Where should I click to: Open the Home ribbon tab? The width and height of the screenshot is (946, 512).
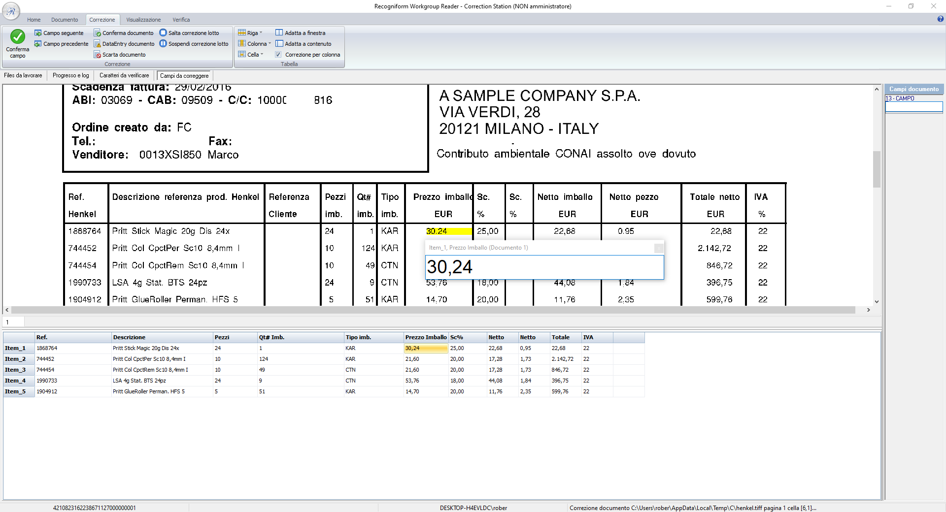34,20
